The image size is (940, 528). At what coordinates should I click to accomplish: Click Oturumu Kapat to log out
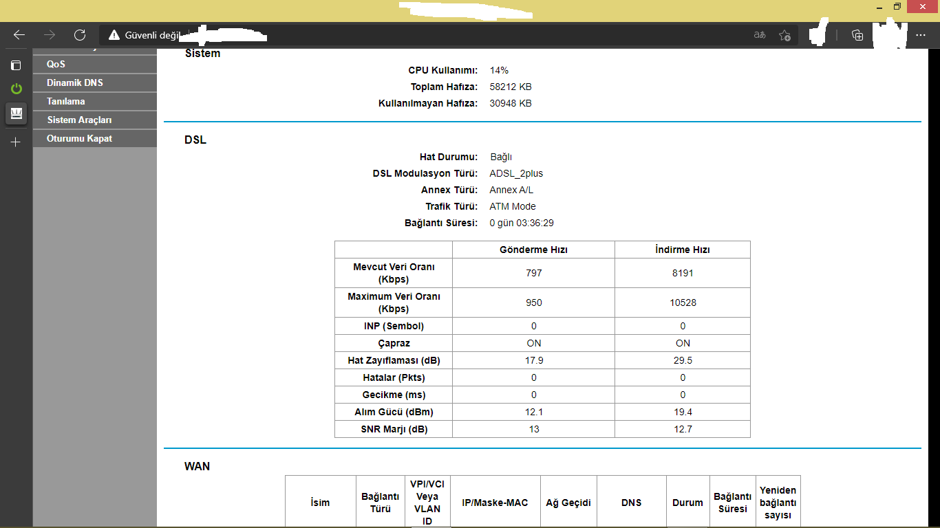(95, 138)
